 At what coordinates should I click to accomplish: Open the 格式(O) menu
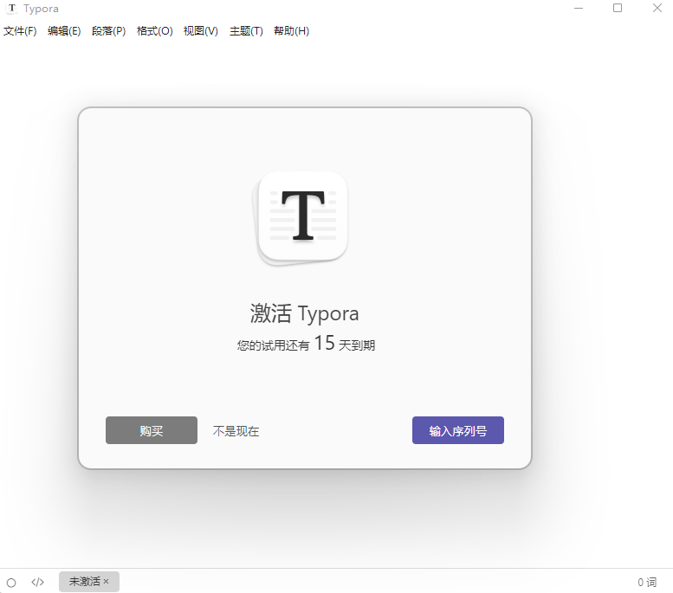coord(154,31)
